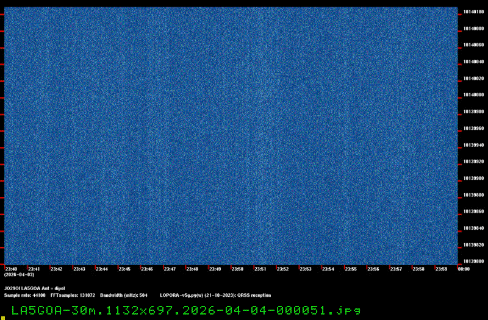The width and height of the screenshot is (488, 320).
Task: Select the 23:50 time label
Action: click(x=237, y=269)
